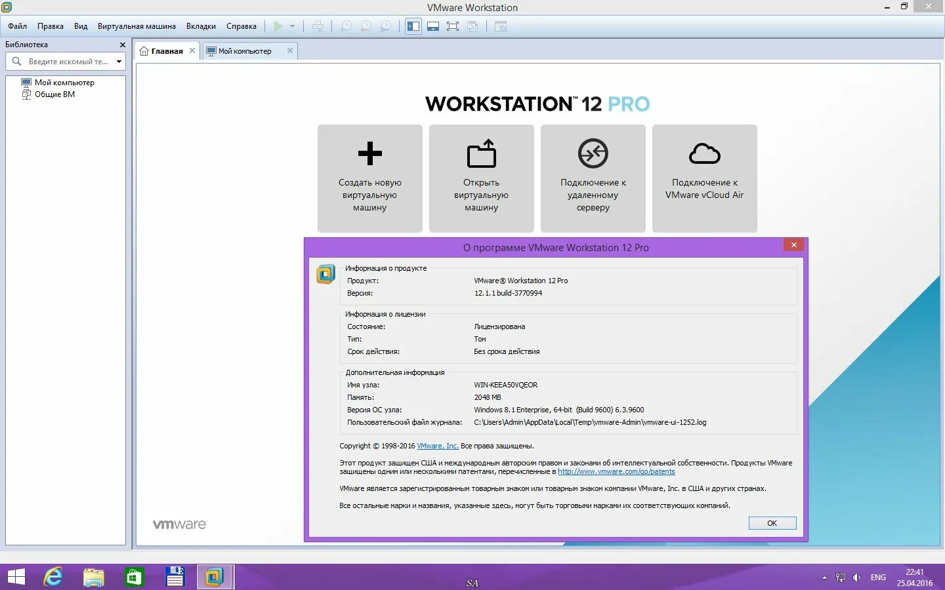Click the Лицензирована status value
This screenshot has width=945, height=590.
coord(499,326)
